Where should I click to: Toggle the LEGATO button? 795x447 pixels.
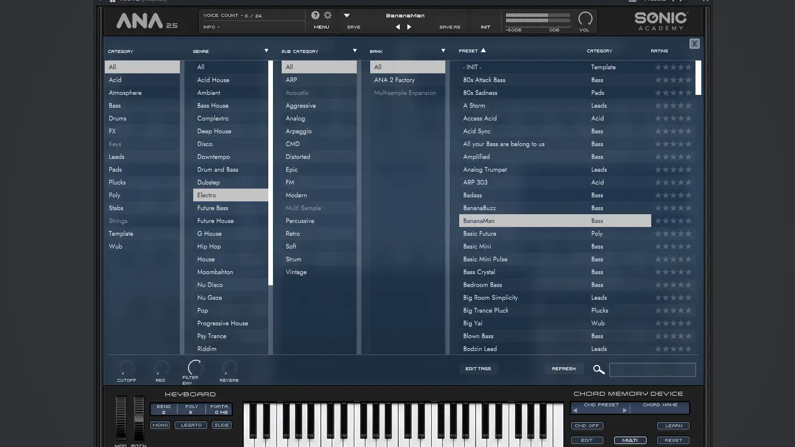tap(191, 425)
